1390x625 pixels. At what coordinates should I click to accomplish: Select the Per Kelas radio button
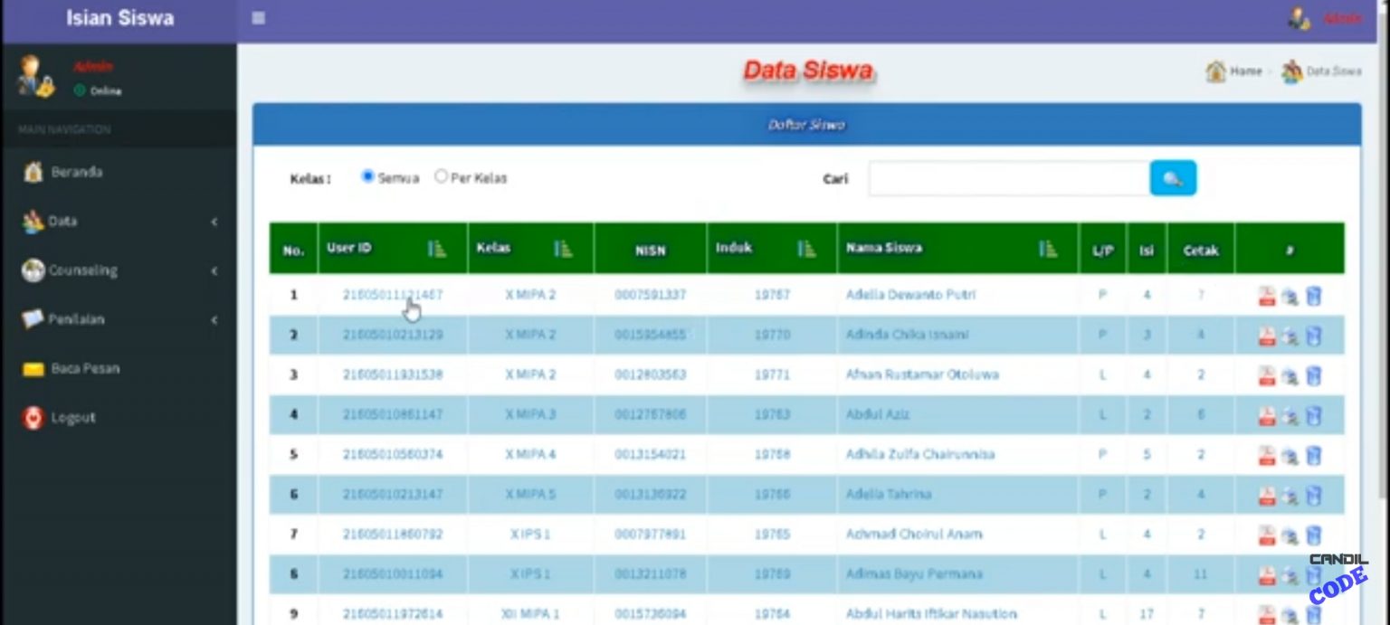point(442,177)
